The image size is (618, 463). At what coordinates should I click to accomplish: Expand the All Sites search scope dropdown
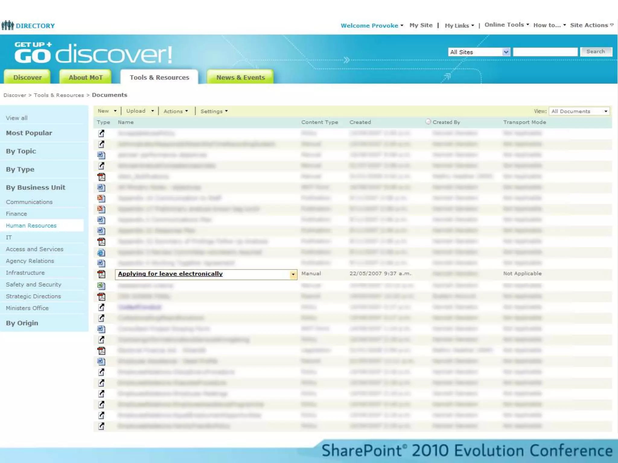coord(506,52)
